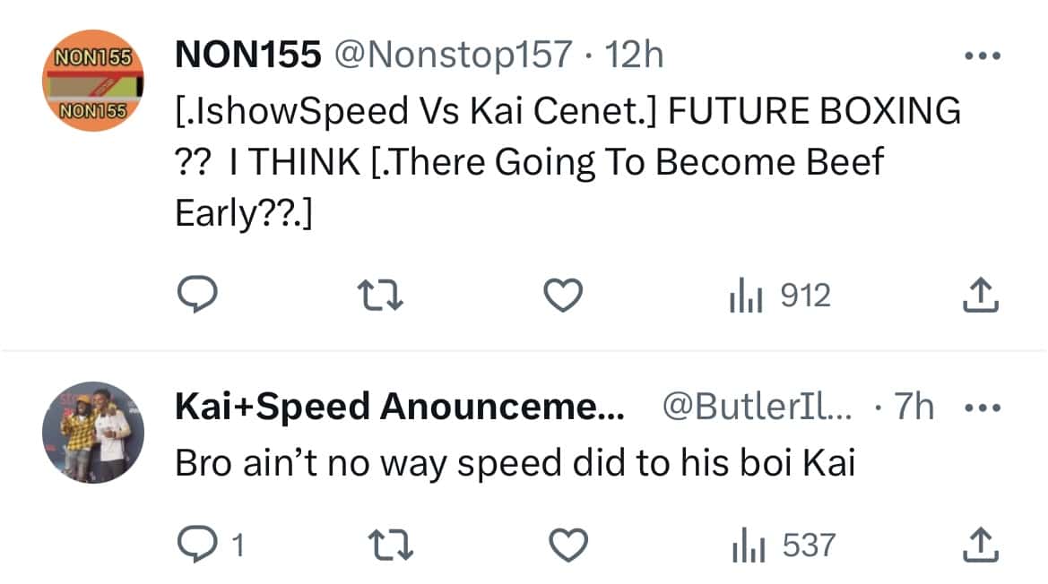Visit the NON155 display name profile
Viewport: 1048px width, 584px height.
tap(247, 56)
